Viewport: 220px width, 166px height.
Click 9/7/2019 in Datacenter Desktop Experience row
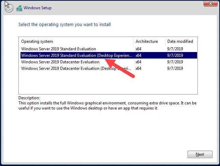pyautogui.click(x=175, y=68)
